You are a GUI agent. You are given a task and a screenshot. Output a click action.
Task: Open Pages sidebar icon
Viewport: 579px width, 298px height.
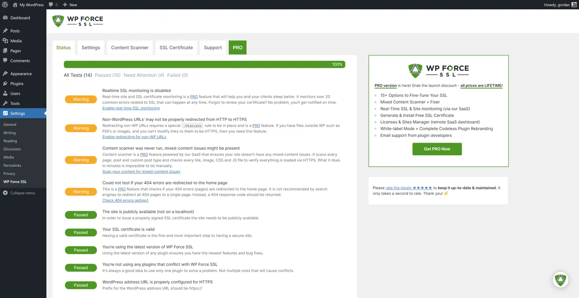[5, 51]
